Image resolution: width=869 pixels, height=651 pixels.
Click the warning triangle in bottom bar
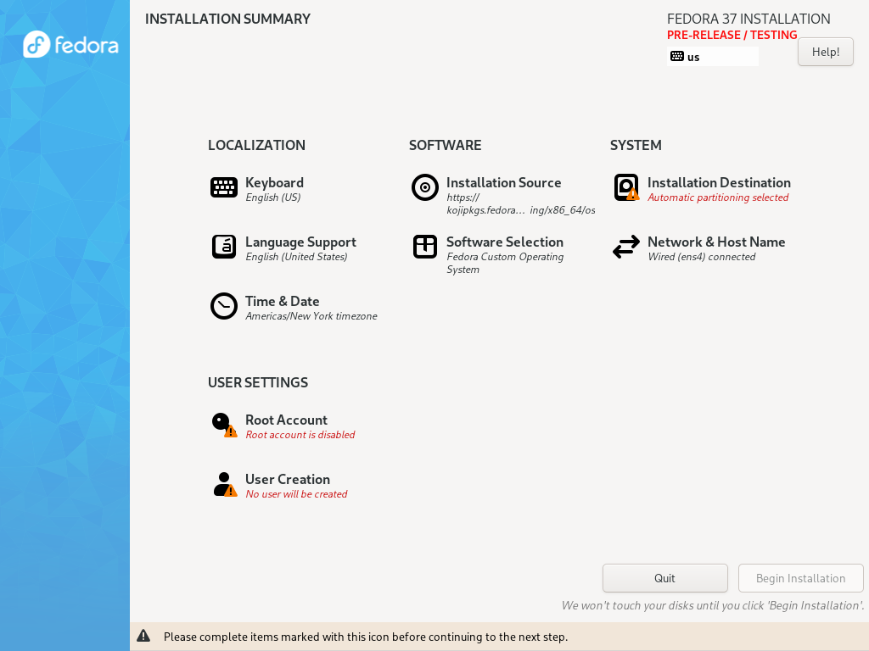pos(143,636)
